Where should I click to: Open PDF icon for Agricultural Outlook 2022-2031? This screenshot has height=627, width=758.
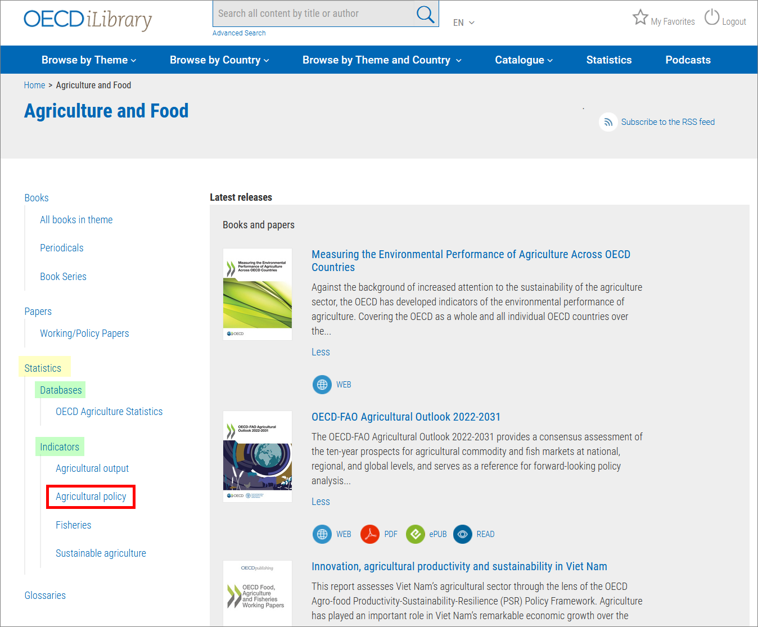pos(370,534)
